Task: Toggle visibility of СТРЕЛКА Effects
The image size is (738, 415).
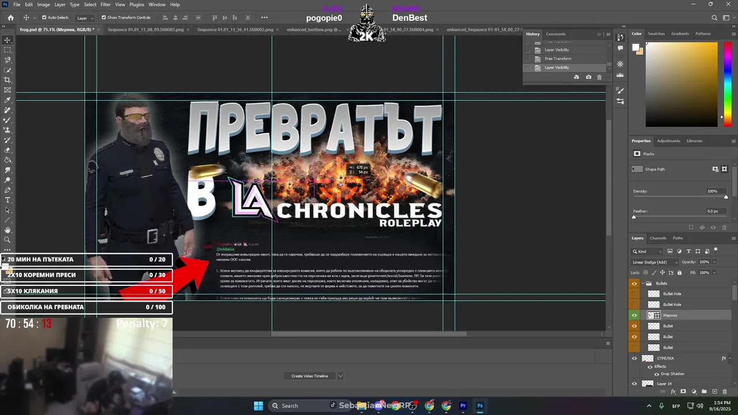Action: tap(650, 367)
